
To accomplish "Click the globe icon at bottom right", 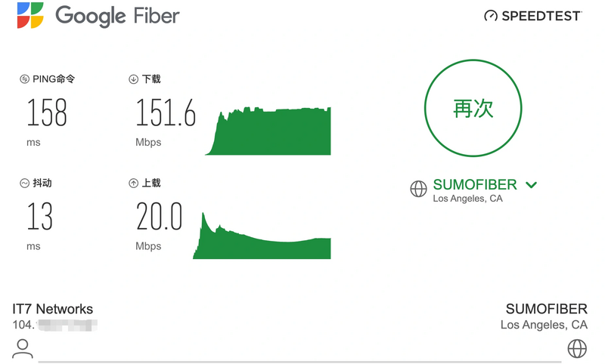I will pos(577,348).
